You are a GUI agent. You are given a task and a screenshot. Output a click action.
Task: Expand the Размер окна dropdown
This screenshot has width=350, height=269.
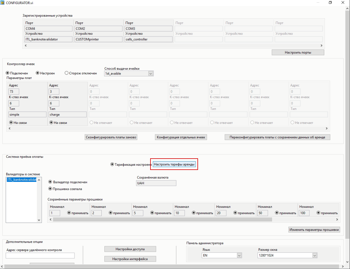point(314,255)
